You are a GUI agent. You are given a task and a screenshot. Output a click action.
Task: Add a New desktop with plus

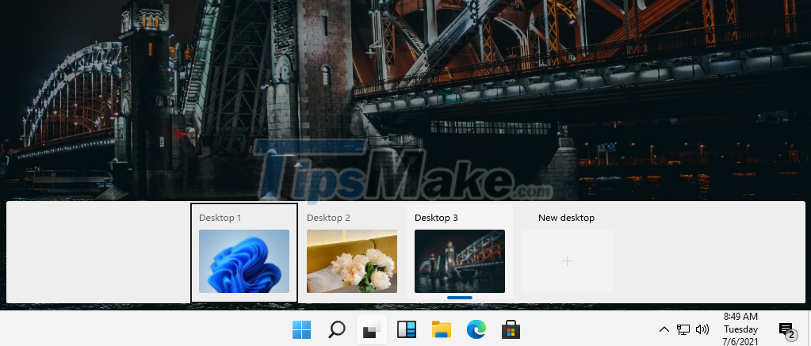(568, 261)
